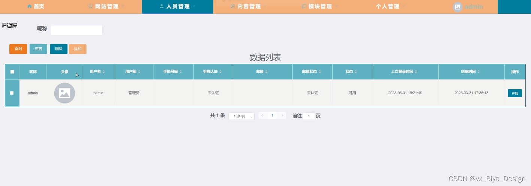Click the 邮箱状态 cell showing 未认证
The height and width of the screenshot is (186, 531).
312,93
